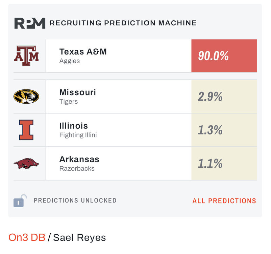Click the Predictions Unlocked label
271x254 pixels.
coord(75,200)
